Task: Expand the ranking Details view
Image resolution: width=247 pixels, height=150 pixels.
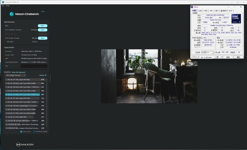Action: (x=43, y=75)
